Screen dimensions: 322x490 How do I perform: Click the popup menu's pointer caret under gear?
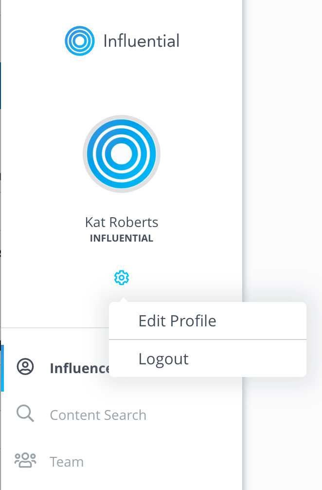pyautogui.click(x=124, y=300)
